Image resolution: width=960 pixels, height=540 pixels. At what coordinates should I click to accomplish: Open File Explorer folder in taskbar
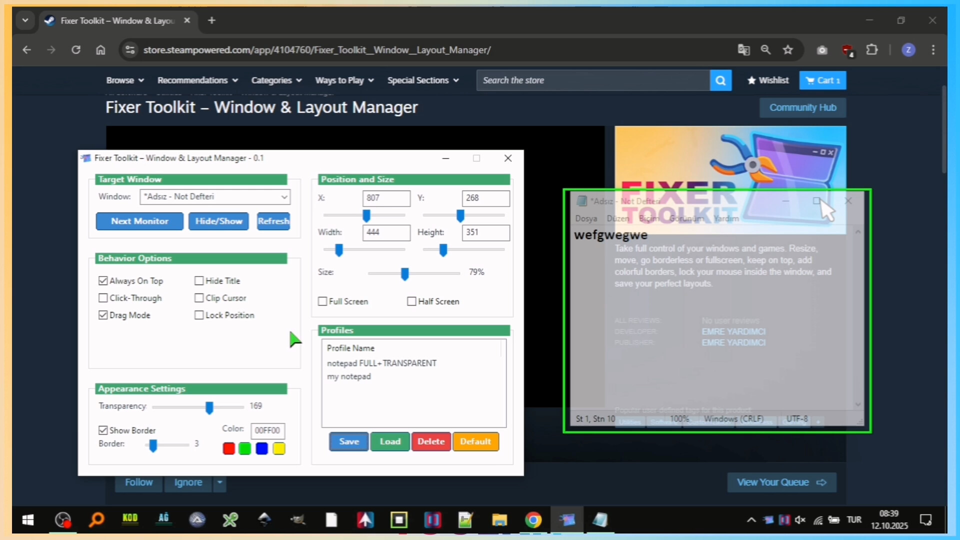pos(499,520)
